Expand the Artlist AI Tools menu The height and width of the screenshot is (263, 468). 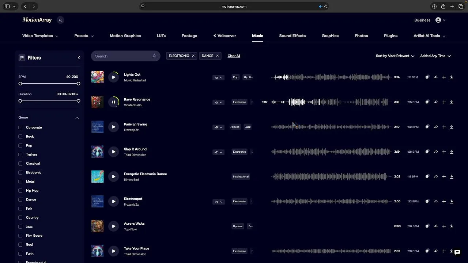pos(430,36)
